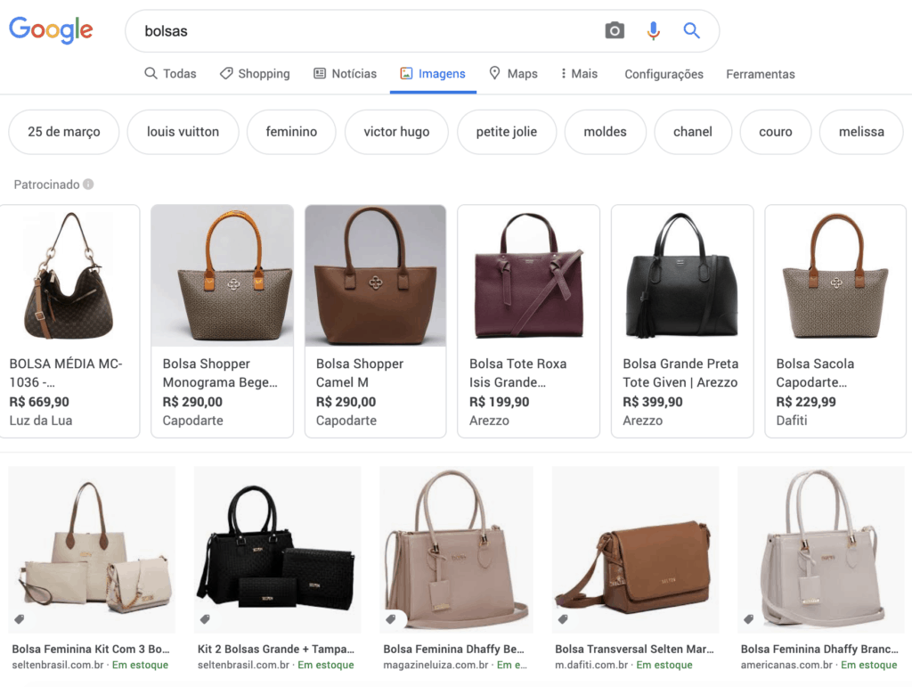This screenshot has height=687, width=912.
Task: Open Bolsa Transversal Selten image result
Action: click(635, 549)
